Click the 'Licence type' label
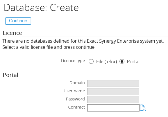 [73, 61]
